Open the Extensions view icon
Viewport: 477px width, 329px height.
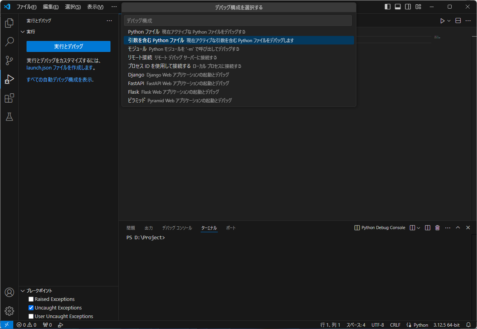click(x=9, y=98)
